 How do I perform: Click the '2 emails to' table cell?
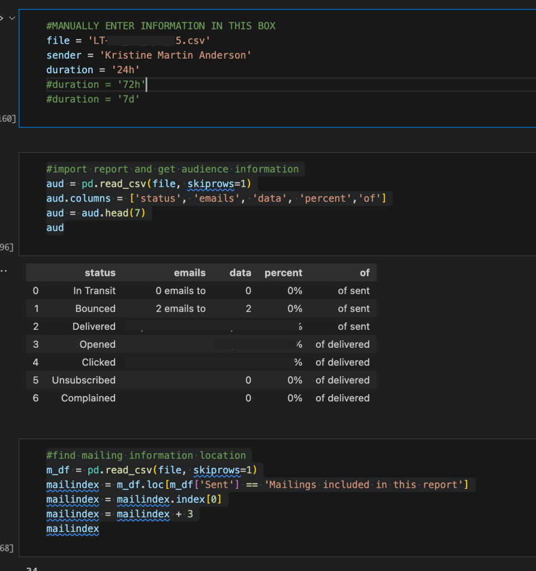pyautogui.click(x=180, y=309)
